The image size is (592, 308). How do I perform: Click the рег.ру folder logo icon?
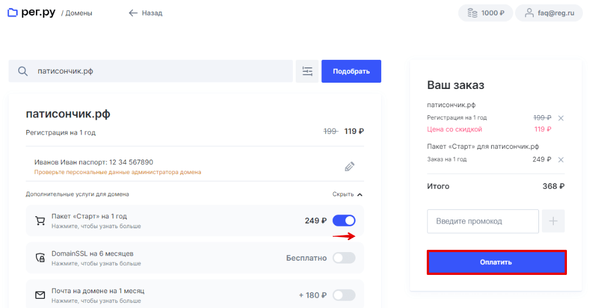[13, 13]
